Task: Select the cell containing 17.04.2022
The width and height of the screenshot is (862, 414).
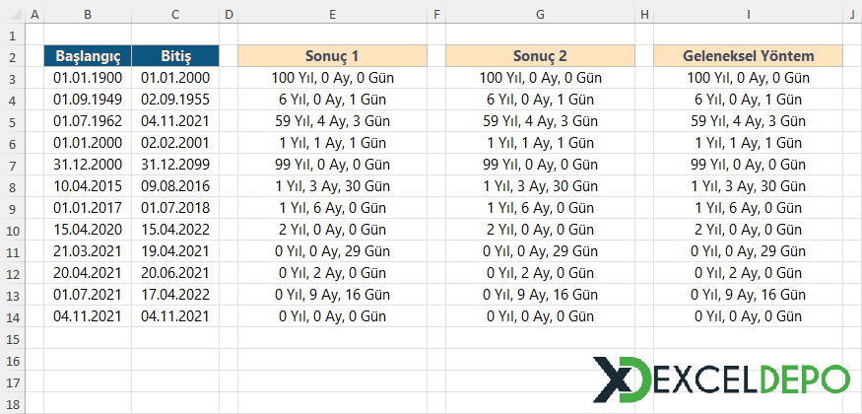Action: [x=175, y=294]
